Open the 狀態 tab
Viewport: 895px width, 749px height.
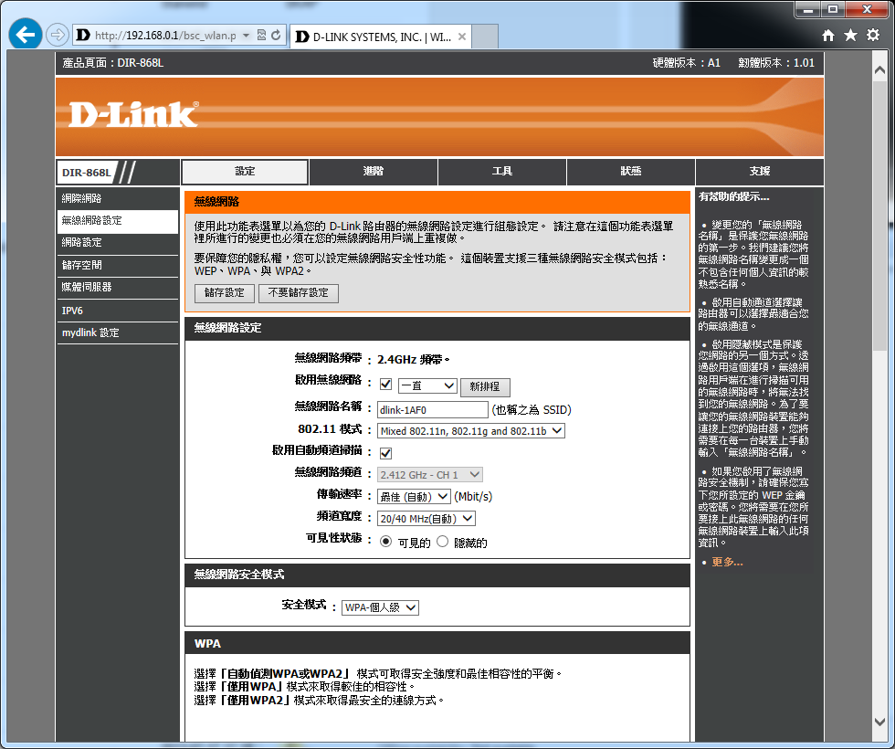pos(631,172)
